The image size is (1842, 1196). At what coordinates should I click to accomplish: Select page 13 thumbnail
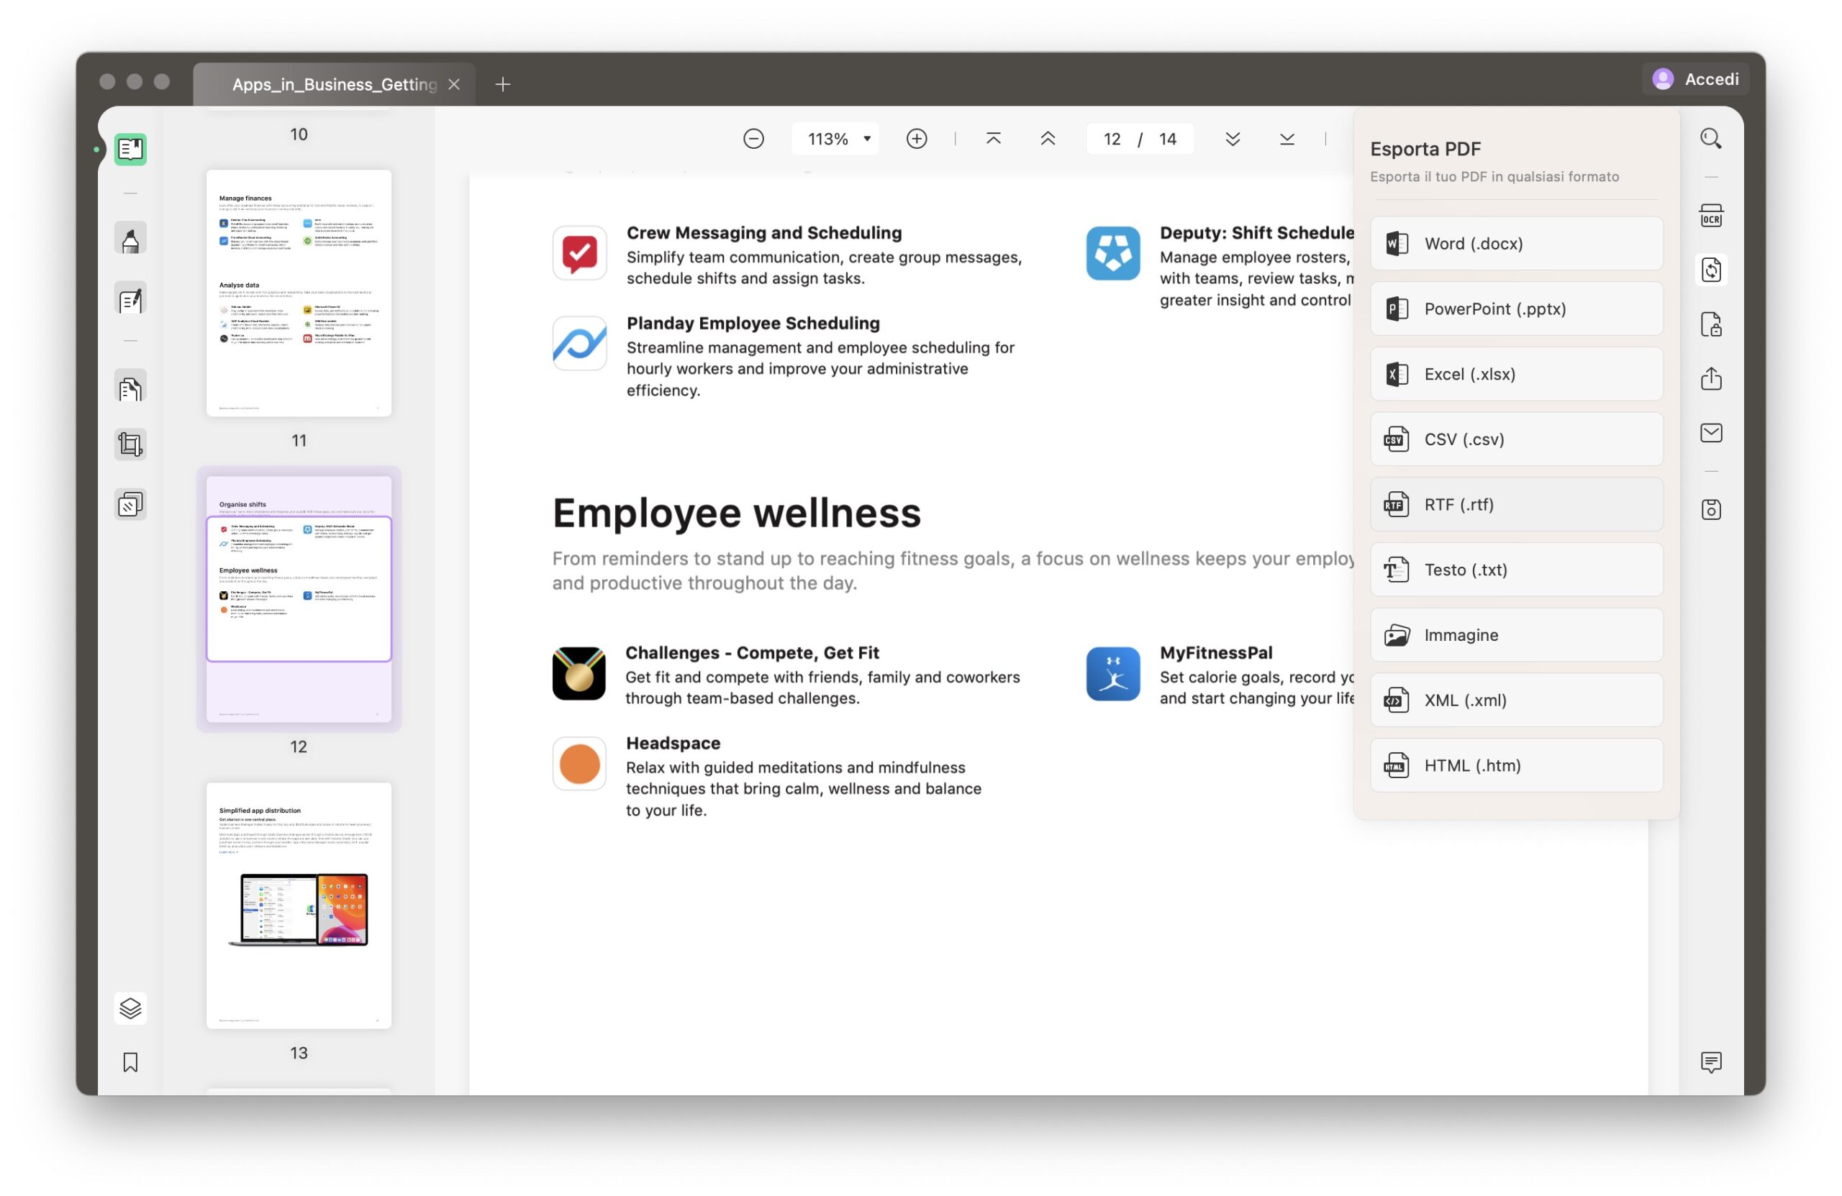[299, 905]
